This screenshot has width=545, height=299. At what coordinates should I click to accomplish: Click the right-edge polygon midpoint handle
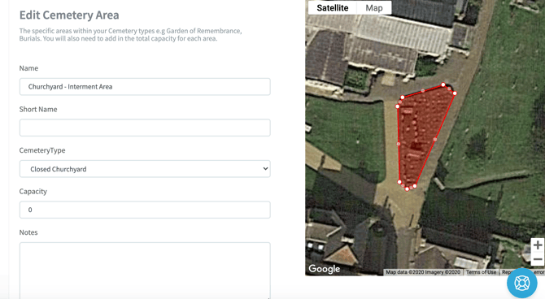pyautogui.click(x=435, y=139)
